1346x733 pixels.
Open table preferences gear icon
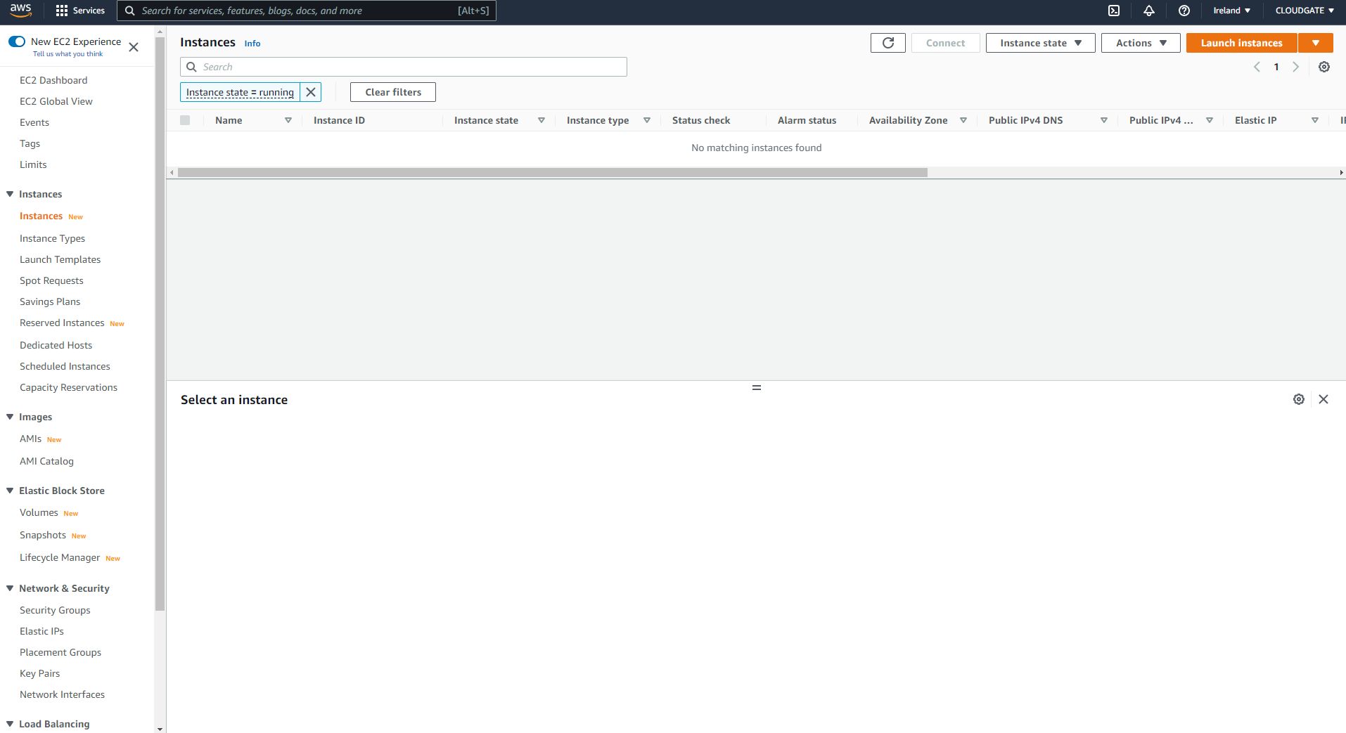(1324, 67)
